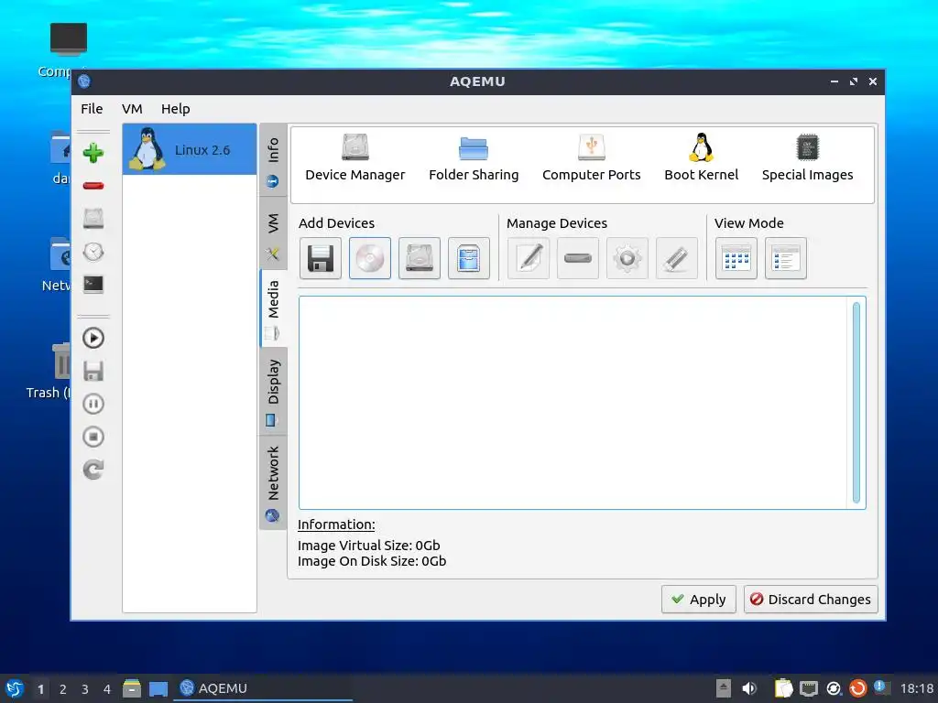Click the edit device pencil icon
Screen dimensions: 938x703
(529, 258)
